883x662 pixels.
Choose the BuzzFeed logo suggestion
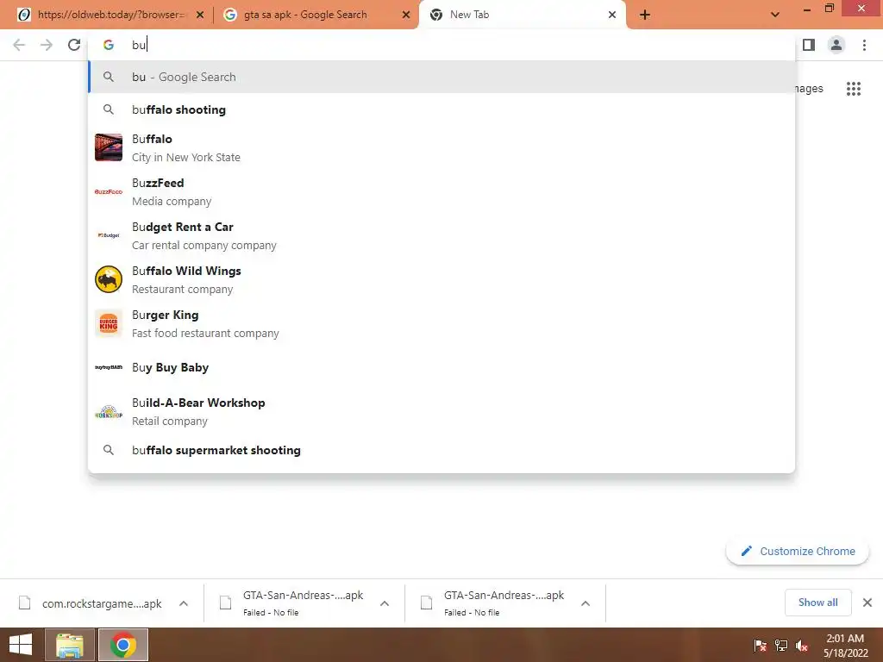[x=109, y=191]
